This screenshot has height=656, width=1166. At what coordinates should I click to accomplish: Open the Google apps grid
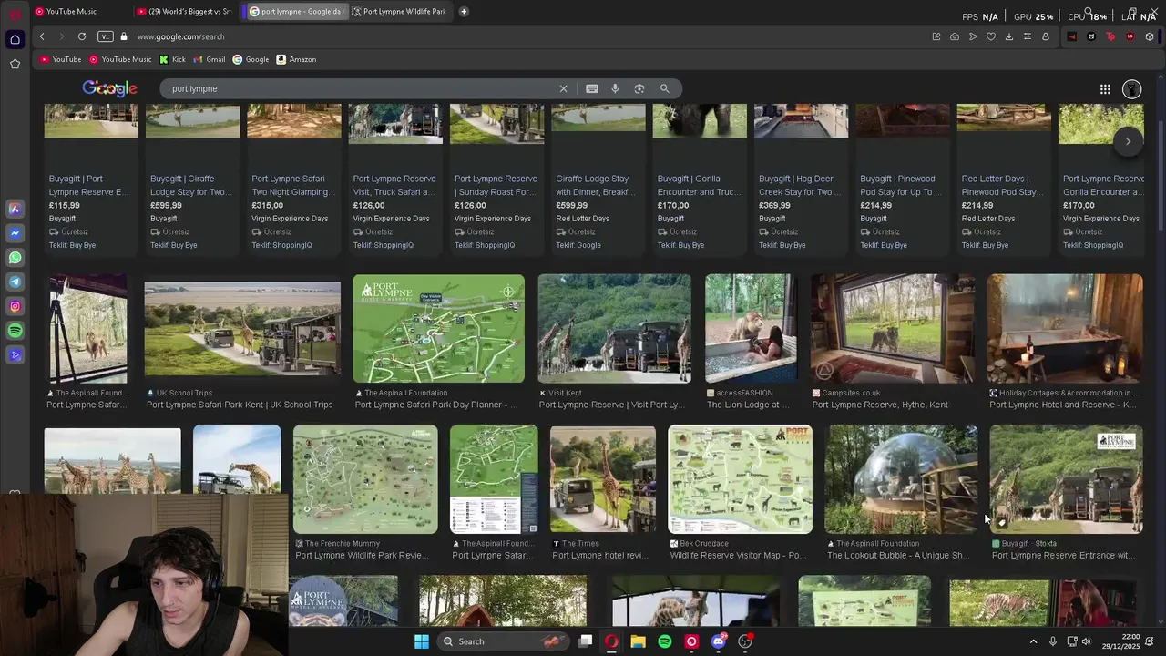tap(1105, 88)
